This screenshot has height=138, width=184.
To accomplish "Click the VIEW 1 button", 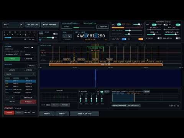I will pos(62,113).
